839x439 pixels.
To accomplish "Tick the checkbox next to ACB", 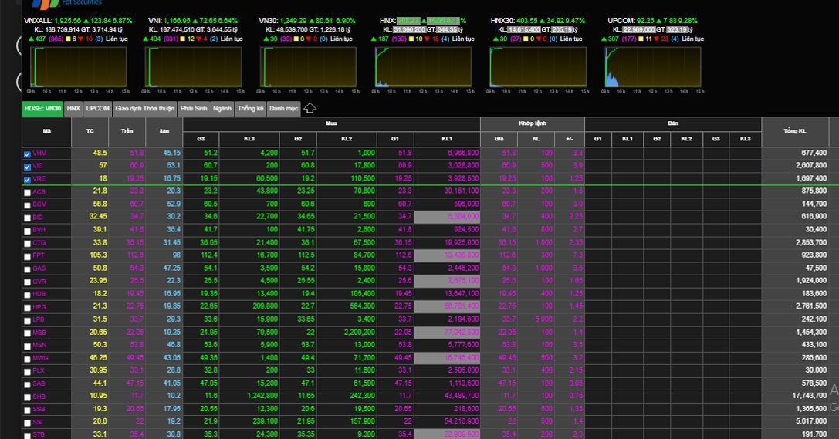I will coord(28,192).
